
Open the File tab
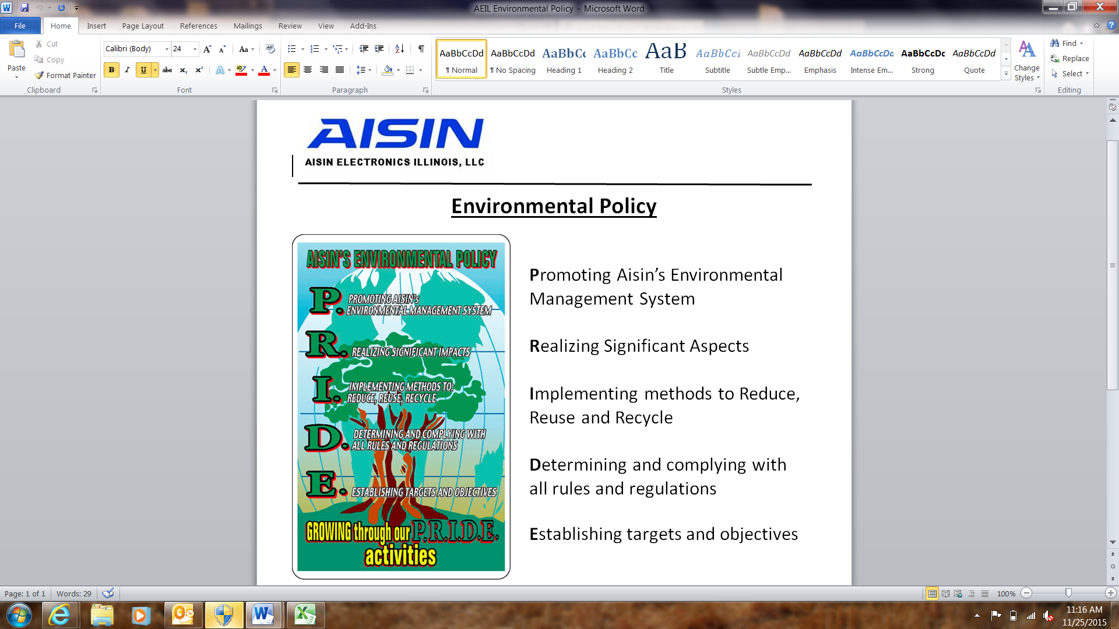coord(20,26)
